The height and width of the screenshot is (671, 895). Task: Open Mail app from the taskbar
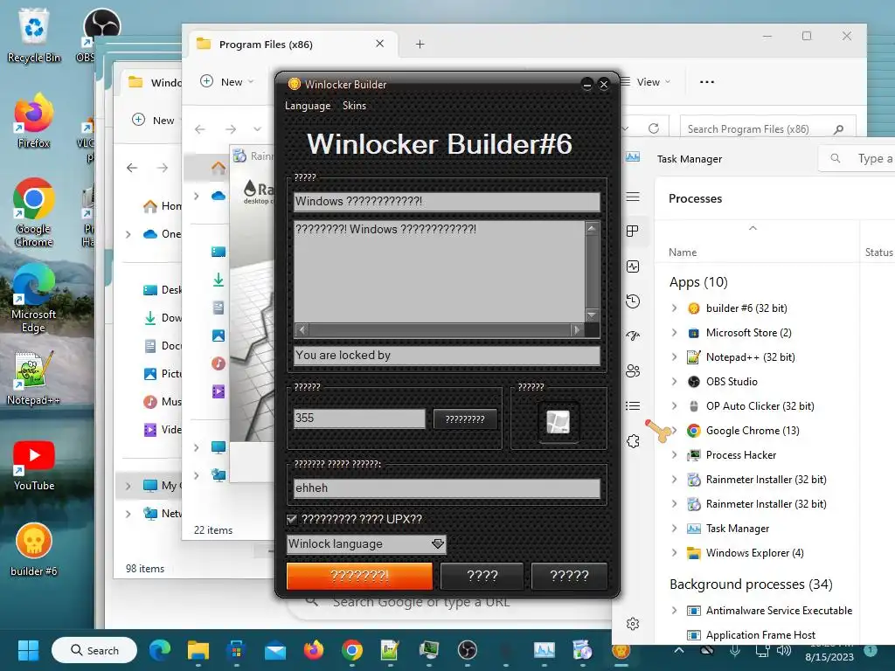pos(275,650)
